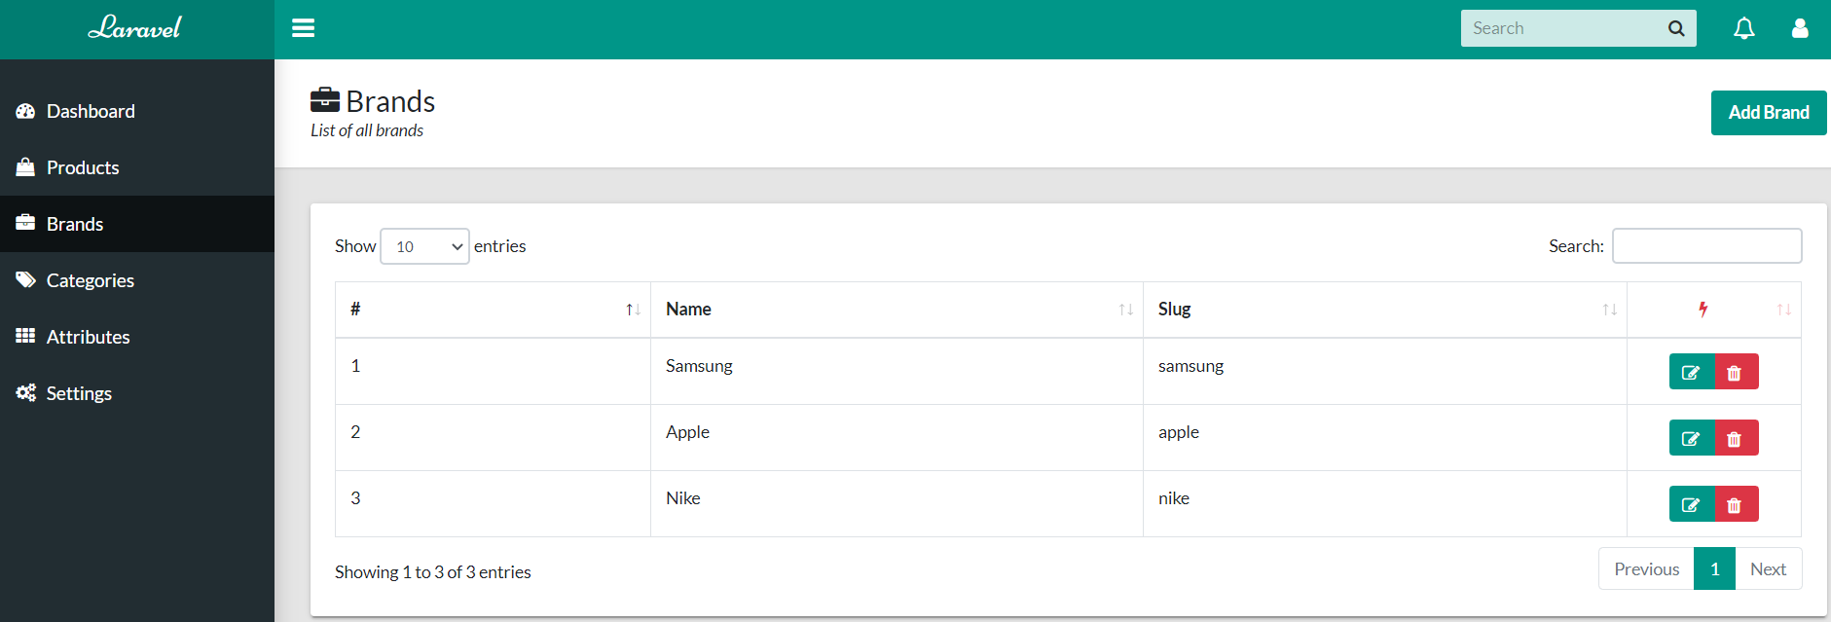Click the magnifier icon in top search
Viewport: 1831px width, 622px height.
[1675, 28]
